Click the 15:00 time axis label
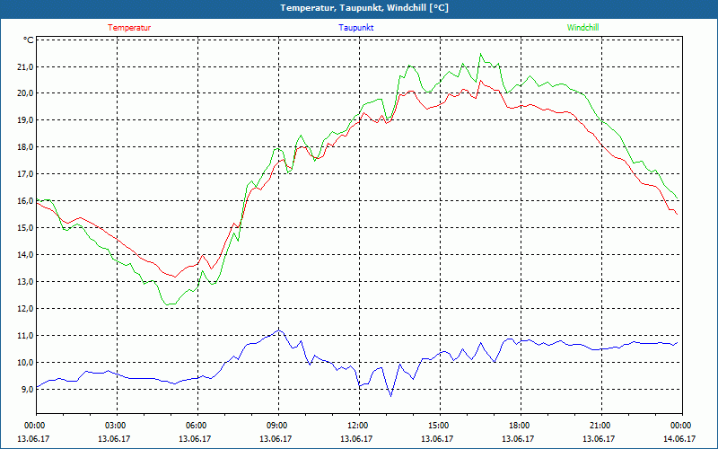 pos(439,426)
